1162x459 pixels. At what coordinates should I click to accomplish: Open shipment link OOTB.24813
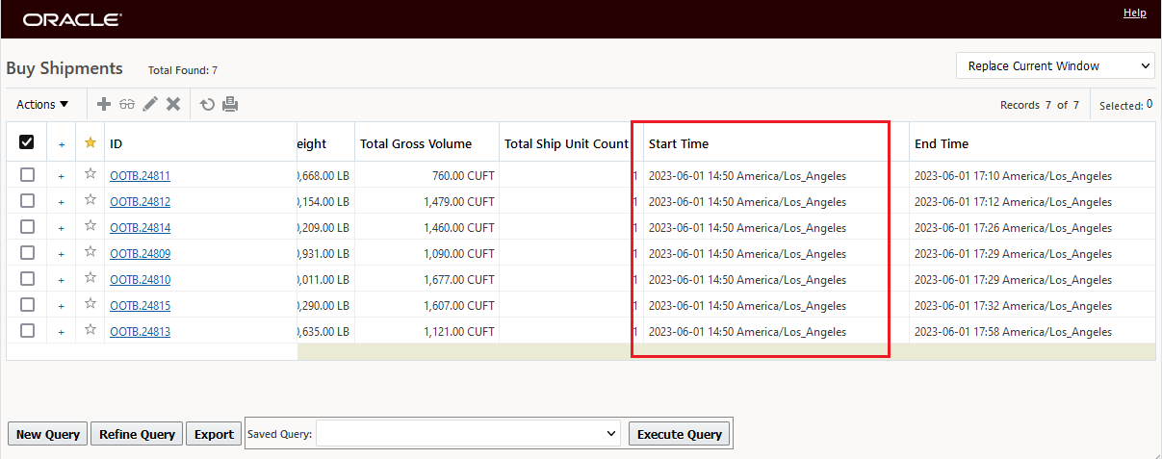click(x=141, y=332)
